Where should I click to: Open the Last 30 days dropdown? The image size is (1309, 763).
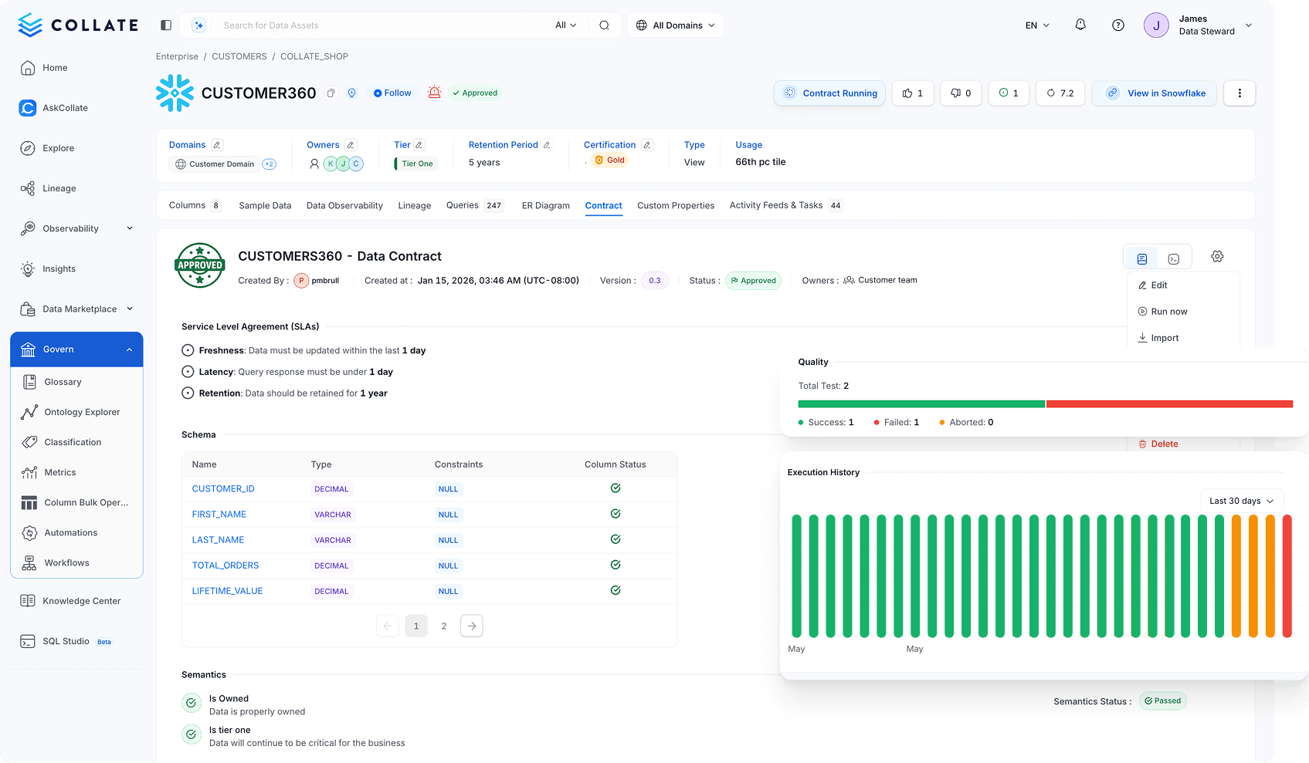point(1241,501)
